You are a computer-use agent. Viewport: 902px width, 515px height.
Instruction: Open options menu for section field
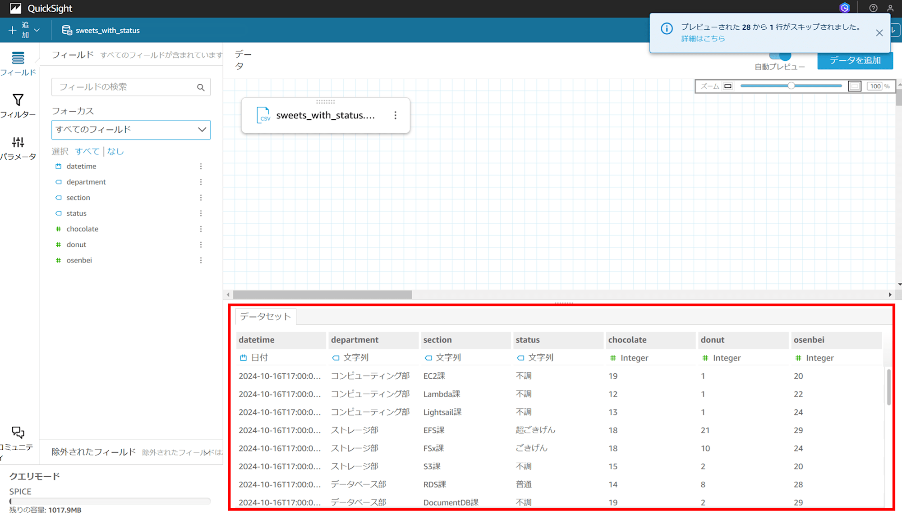(x=201, y=198)
